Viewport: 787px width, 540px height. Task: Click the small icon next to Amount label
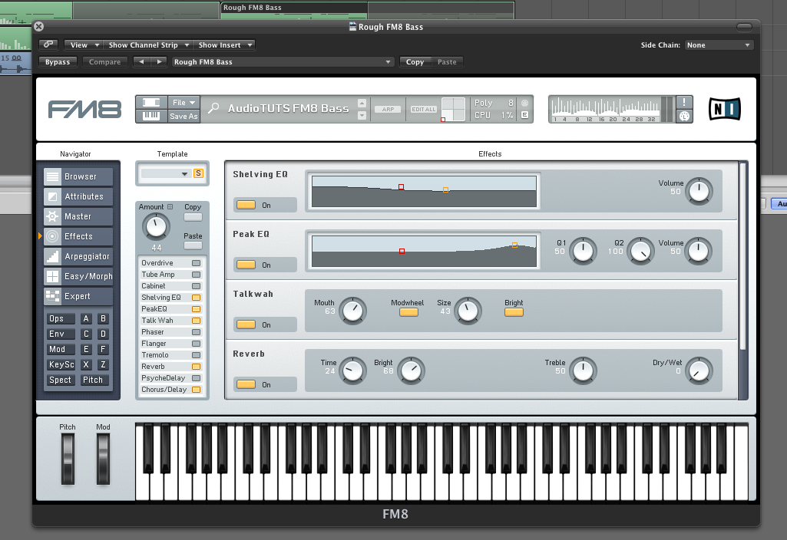pyautogui.click(x=170, y=206)
